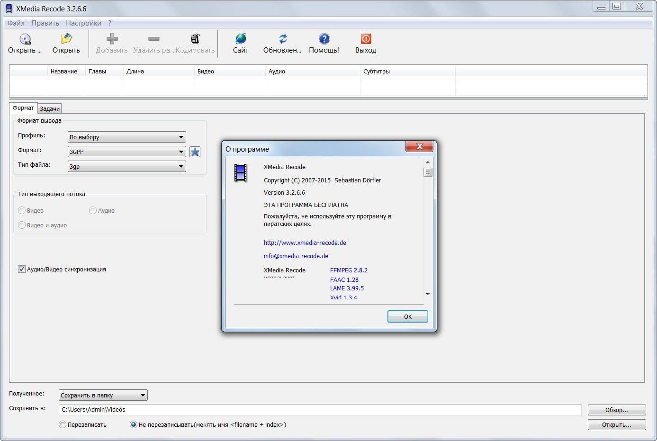The width and height of the screenshot is (657, 441).
Task: Visit the website via Сайт globe icon
Action: [241, 39]
